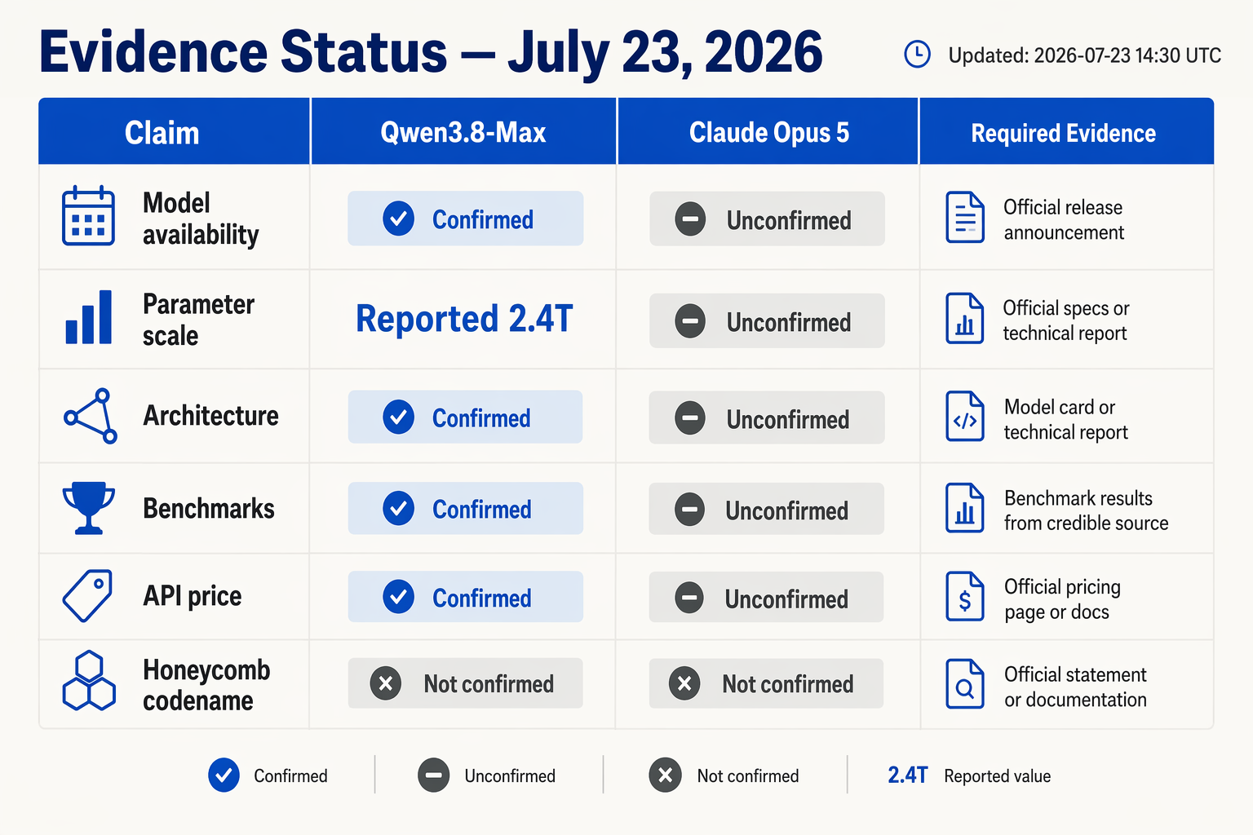Viewport: 1253px width, 835px height.
Task: Click Official statement or documentation text
Action: pos(1075,687)
